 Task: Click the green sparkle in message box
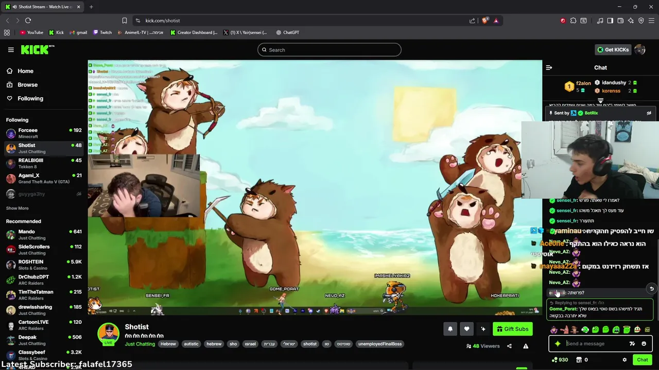pyautogui.click(x=558, y=344)
